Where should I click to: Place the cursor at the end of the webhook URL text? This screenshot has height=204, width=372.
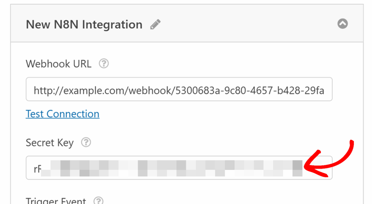(x=324, y=90)
